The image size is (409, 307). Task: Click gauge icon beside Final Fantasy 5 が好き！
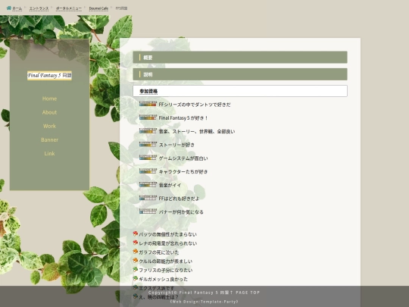point(148,117)
